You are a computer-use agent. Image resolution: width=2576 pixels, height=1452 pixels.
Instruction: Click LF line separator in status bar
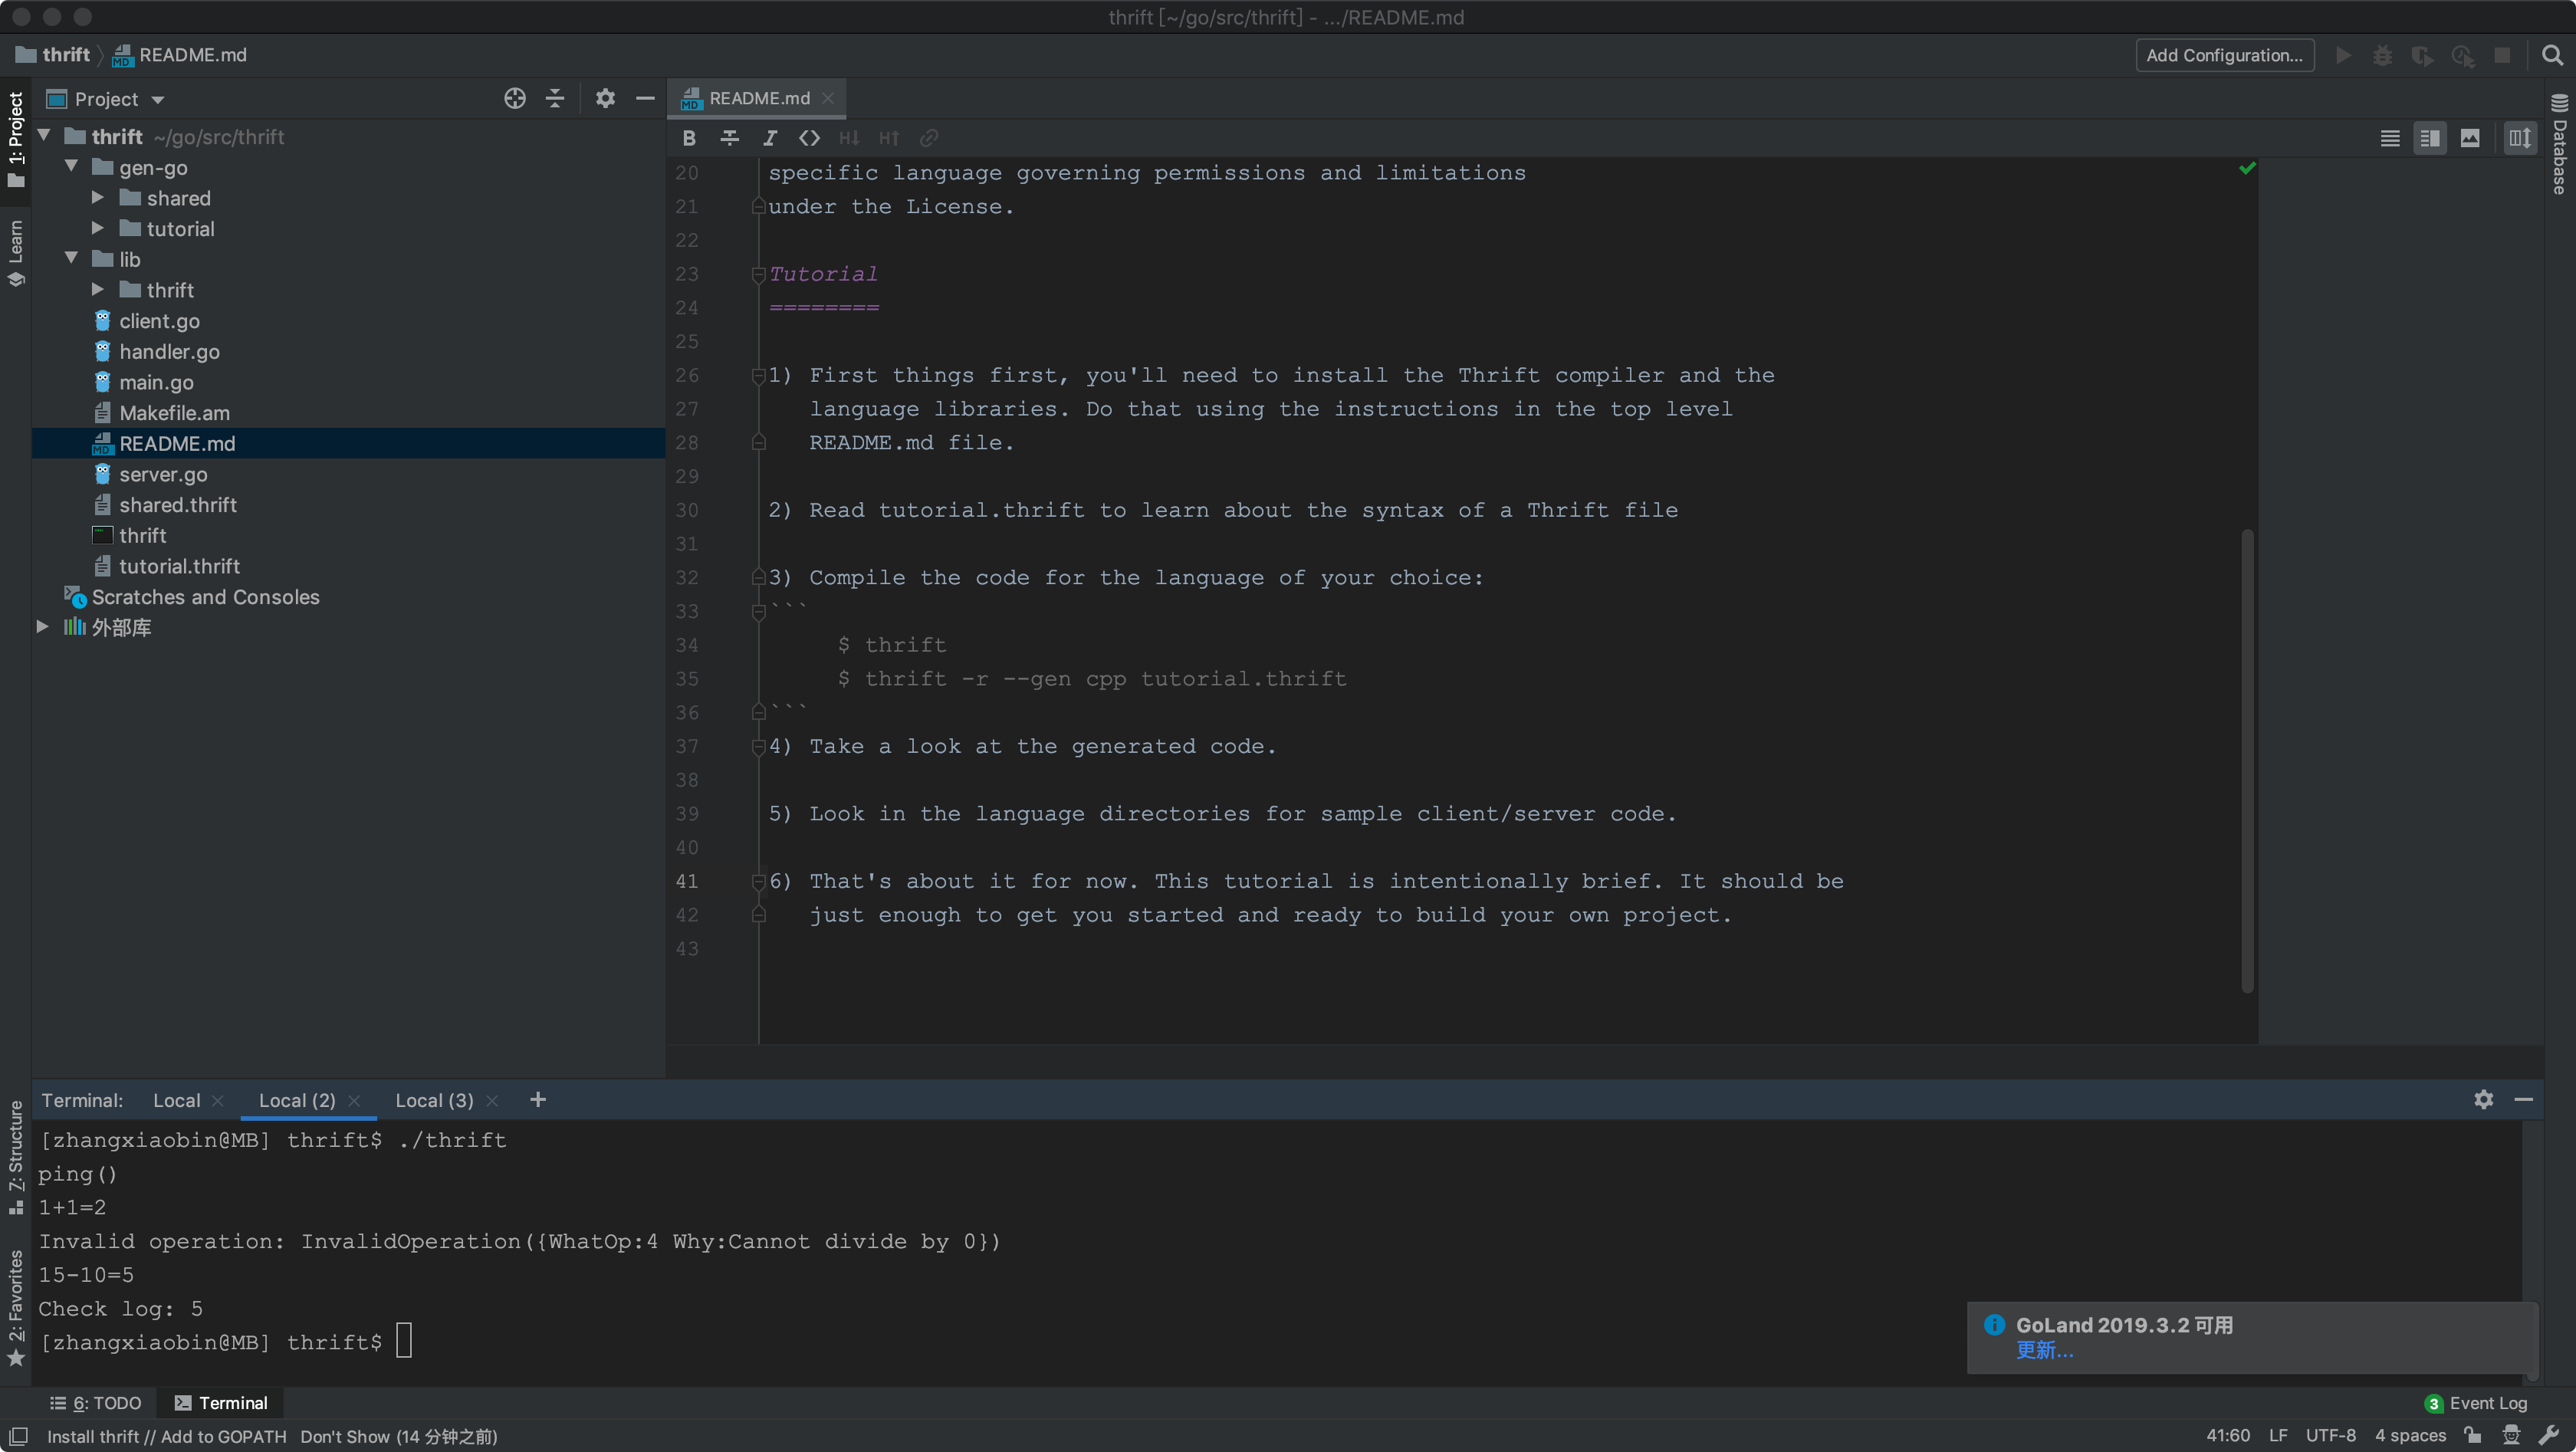[2278, 1436]
